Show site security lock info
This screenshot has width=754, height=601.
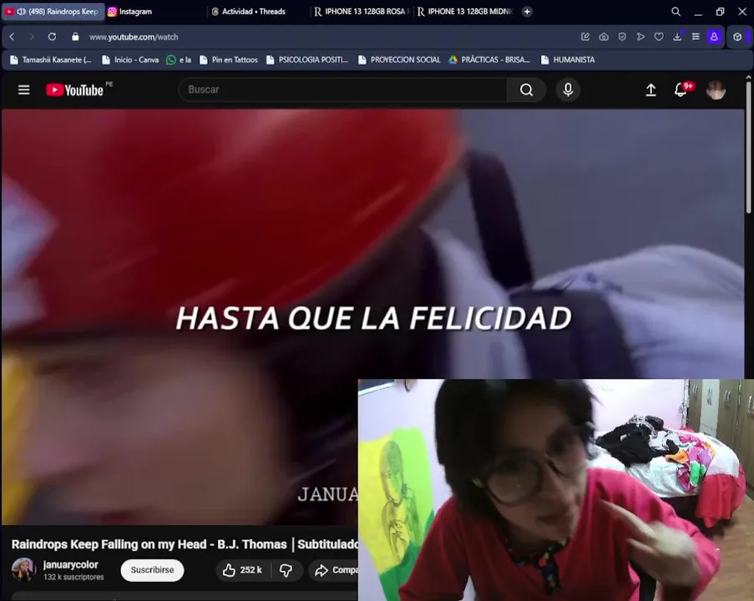tap(75, 37)
